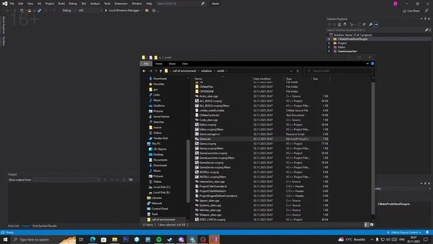
Task: Click the File Explorer back arrow
Action: (x=144, y=71)
